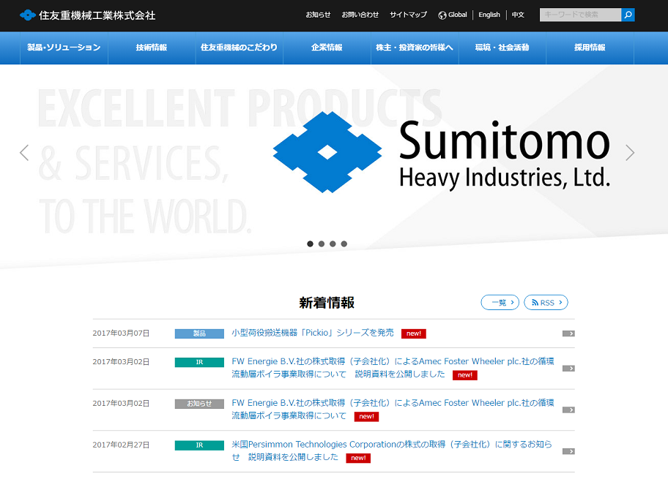This screenshot has width=668, height=490.
Task: Open the 採用情報 menu
Action: pos(590,48)
